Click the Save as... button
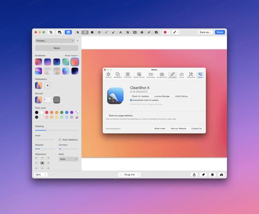The image size is (259, 214). [x=205, y=32]
